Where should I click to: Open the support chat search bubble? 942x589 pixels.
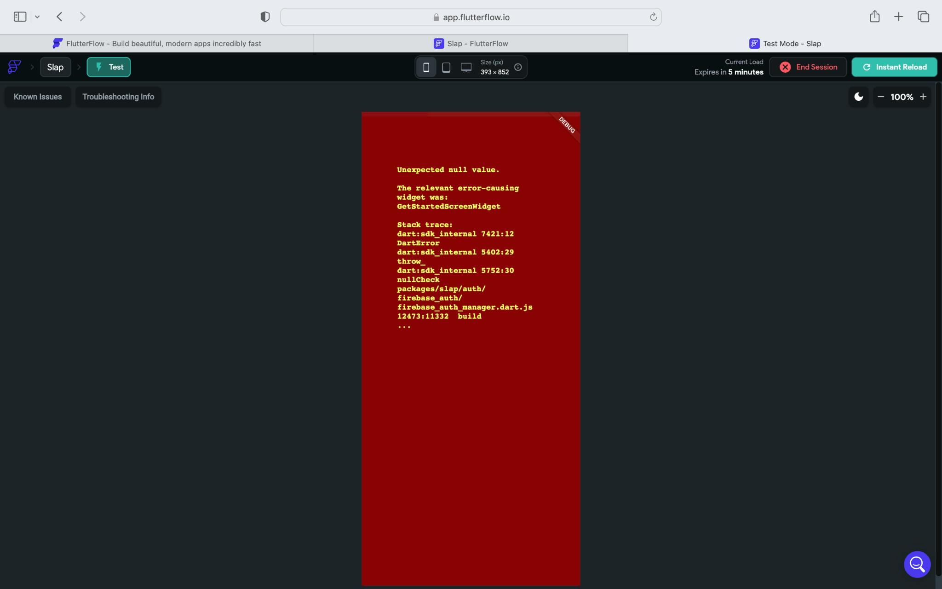coord(917,564)
